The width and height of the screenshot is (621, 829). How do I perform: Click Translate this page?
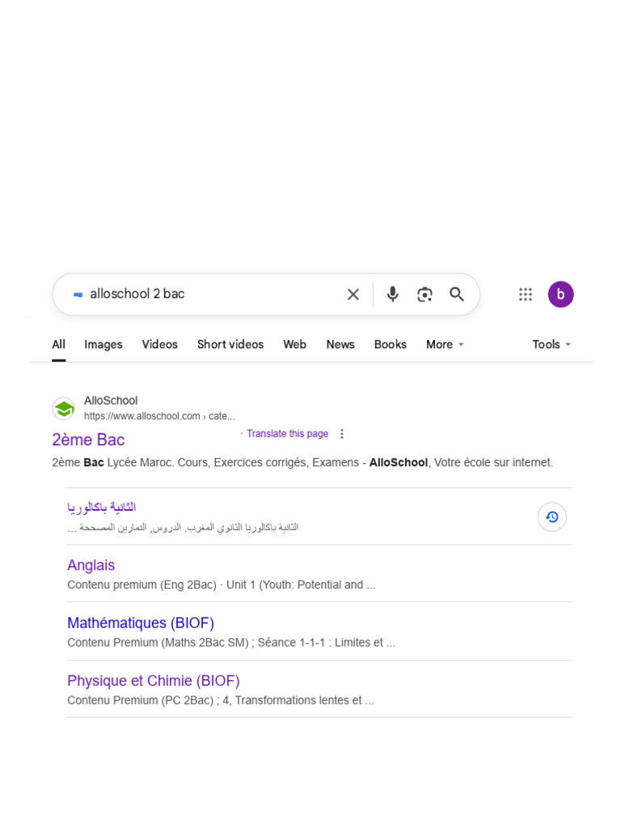pyautogui.click(x=287, y=434)
